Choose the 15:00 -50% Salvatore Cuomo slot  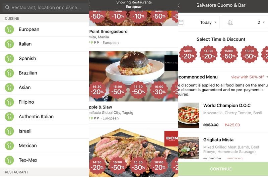[229, 54]
